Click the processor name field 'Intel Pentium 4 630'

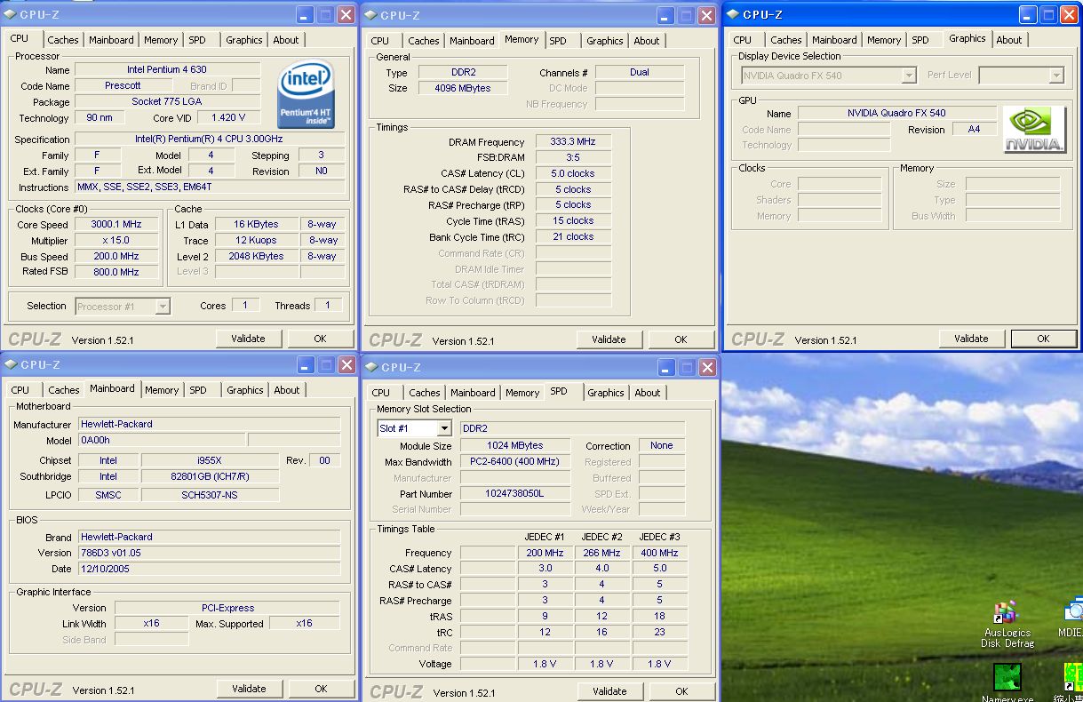click(x=167, y=70)
